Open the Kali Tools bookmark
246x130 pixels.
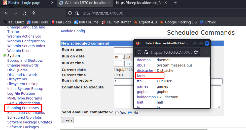click(37, 22)
